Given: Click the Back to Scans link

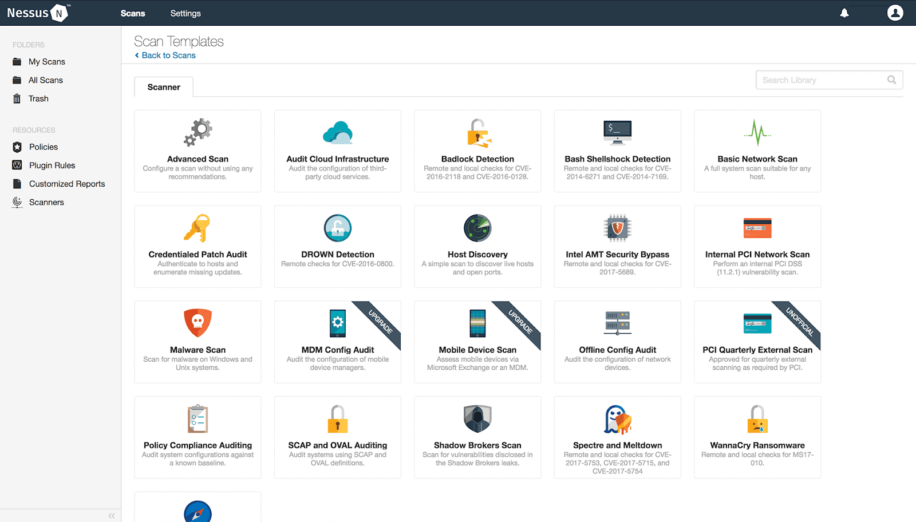Looking at the screenshot, I should tap(165, 55).
